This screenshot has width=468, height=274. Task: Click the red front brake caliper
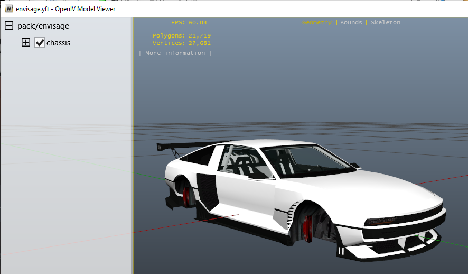click(x=307, y=229)
